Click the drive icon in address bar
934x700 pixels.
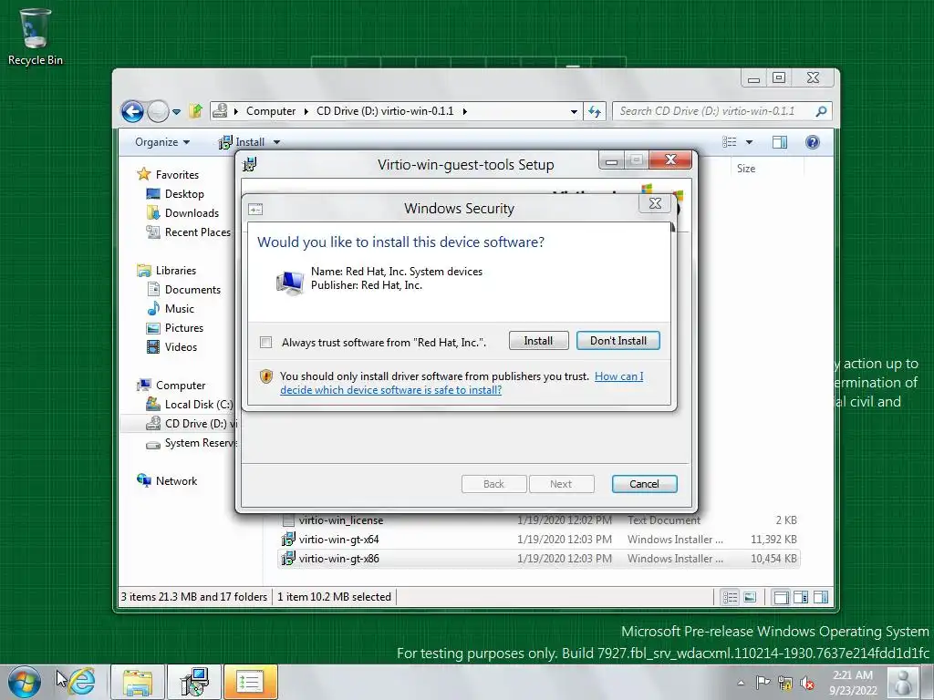point(220,110)
